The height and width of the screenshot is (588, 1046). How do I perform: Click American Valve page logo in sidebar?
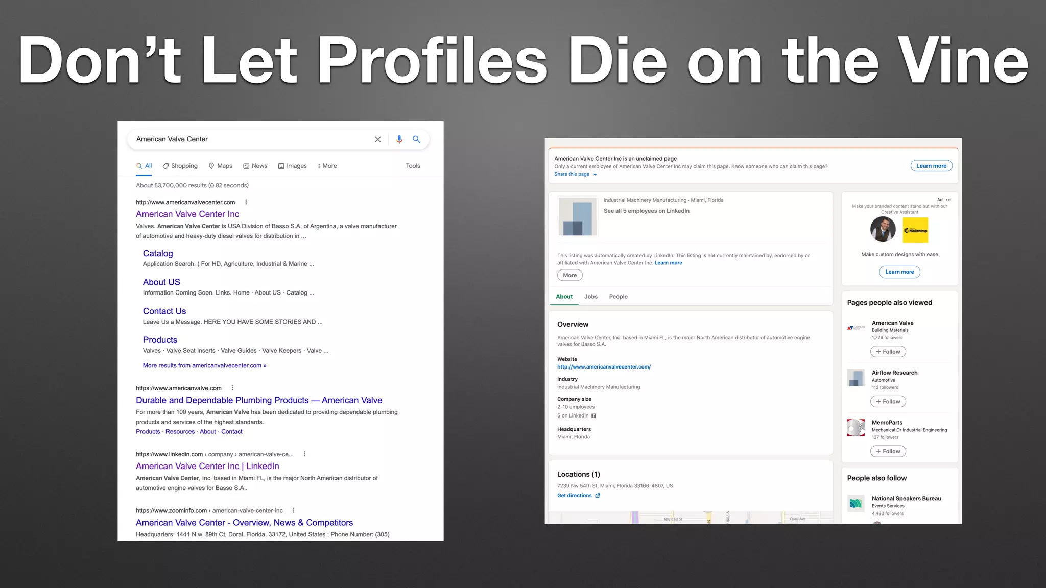[x=856, y=327]
